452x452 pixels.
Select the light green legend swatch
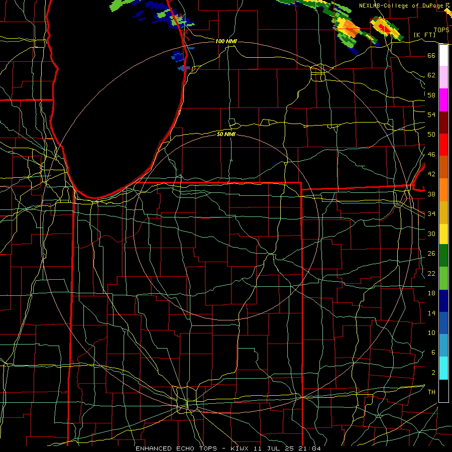tap(443, 278)
